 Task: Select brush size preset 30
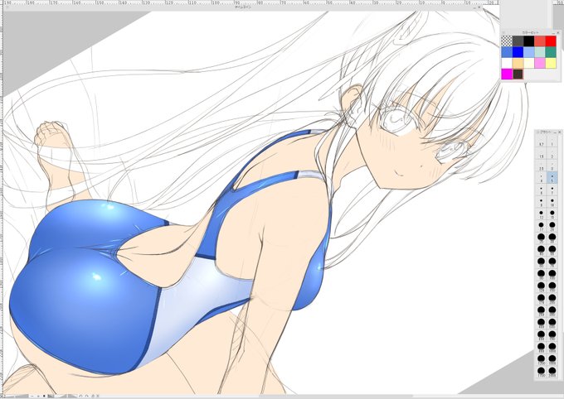click(552, 238)
